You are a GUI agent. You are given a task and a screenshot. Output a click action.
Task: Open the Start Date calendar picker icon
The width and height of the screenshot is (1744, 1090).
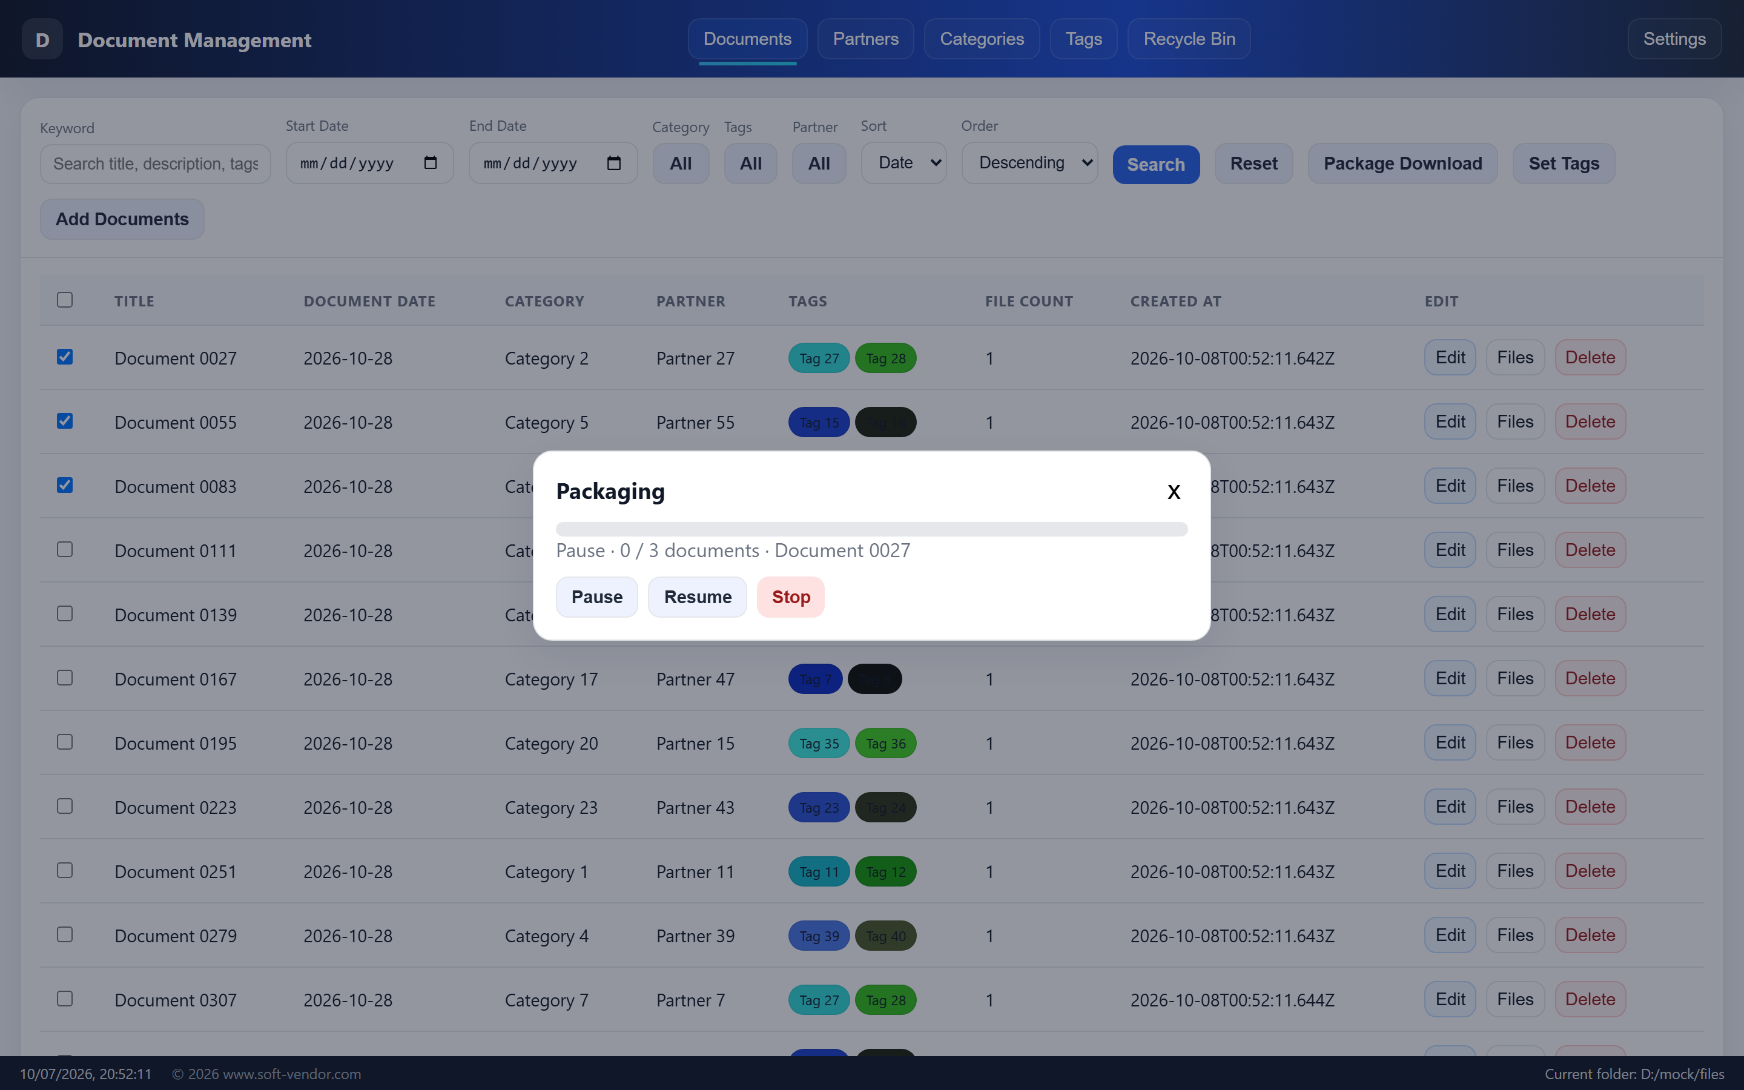430,163
